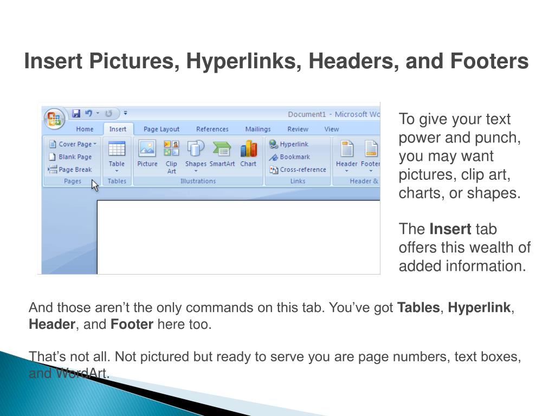Expand the Footer dropdown arrow
The width and height of the screenshot is (555, 416).
pyautogui.click(x=371, y=171)
